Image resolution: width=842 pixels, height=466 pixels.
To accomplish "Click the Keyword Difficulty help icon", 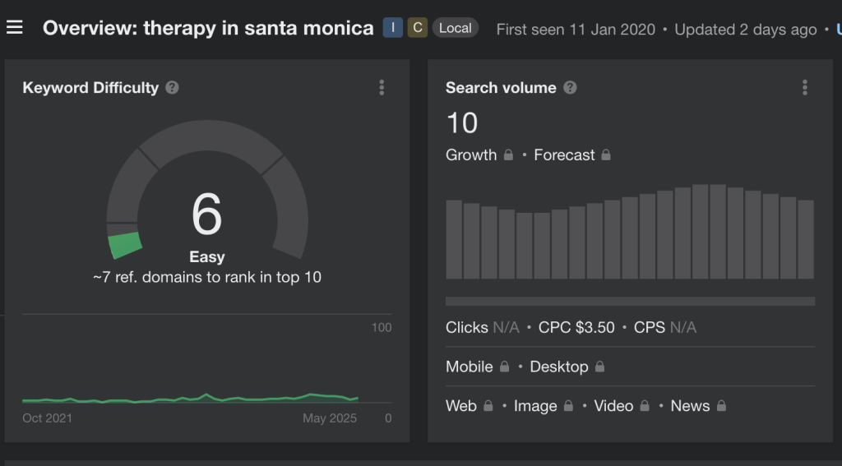I will (172, 87).
